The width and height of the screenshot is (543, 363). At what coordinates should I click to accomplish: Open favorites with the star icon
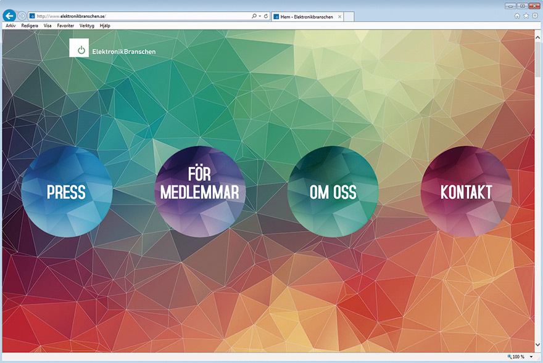526,16
